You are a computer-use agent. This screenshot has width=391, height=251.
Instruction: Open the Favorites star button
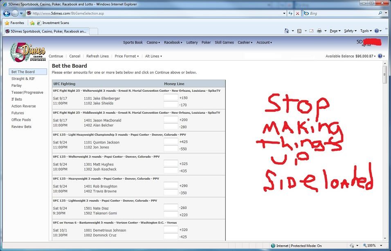click(14, 23)
